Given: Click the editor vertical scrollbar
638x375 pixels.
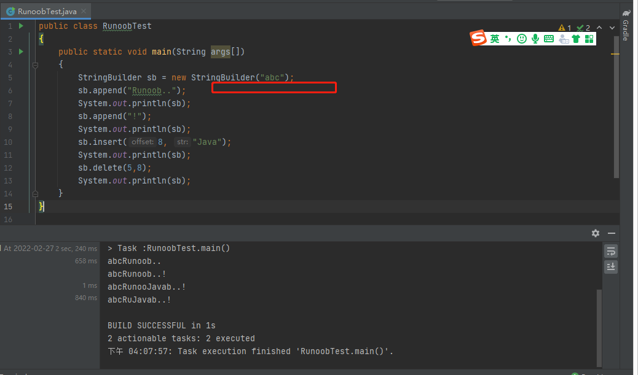Looking at the screenshot, I should coord(616,106).
